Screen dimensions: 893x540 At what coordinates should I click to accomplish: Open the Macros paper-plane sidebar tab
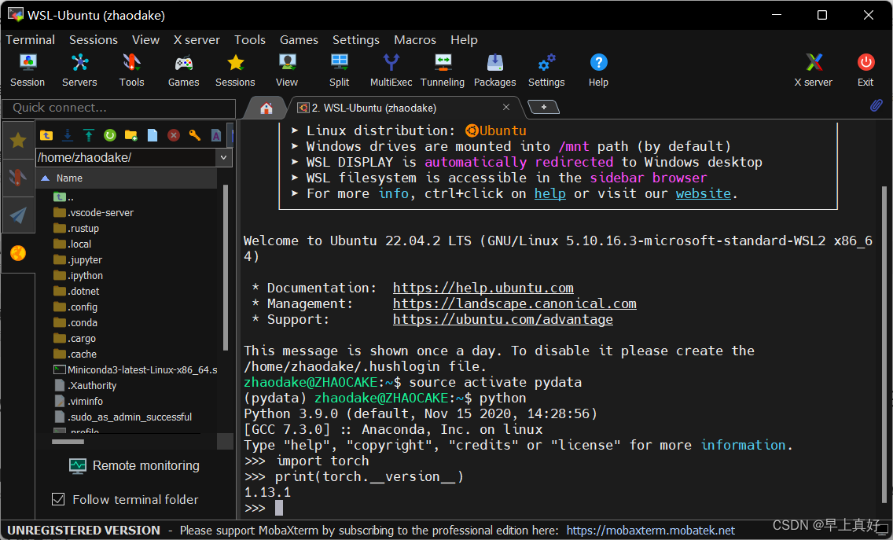coord(18,215)
